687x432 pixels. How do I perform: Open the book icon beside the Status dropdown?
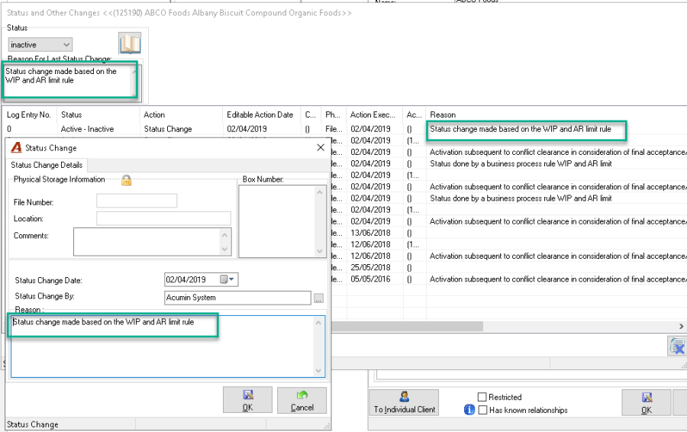tap(130, 43)
